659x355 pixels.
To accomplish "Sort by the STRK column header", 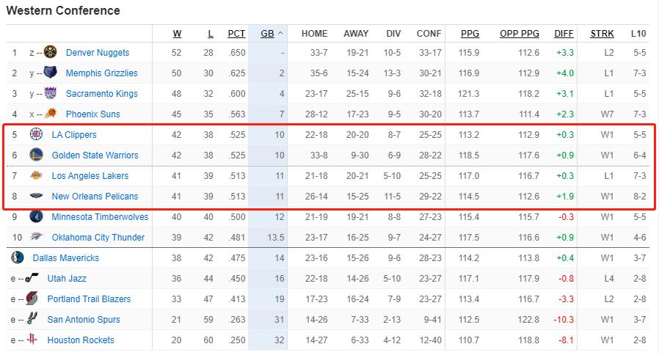I will tap(602, 34).
